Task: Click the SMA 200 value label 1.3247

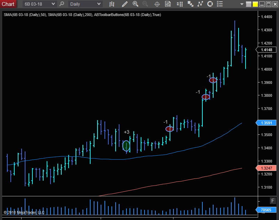Action: click(266, 168)
